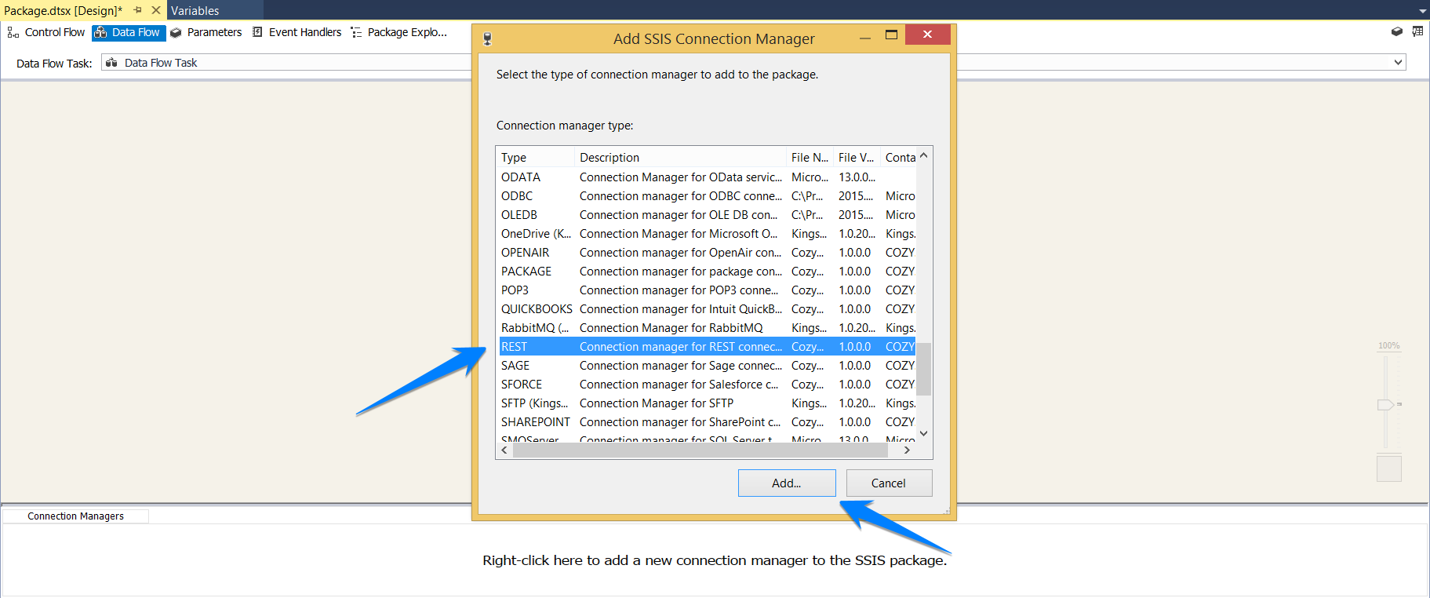Select the QUICKBOOKS connection type row
Screen dimensions: 1430x598
[708, 309]
